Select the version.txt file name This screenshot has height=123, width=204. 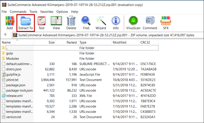pos(14,117)
